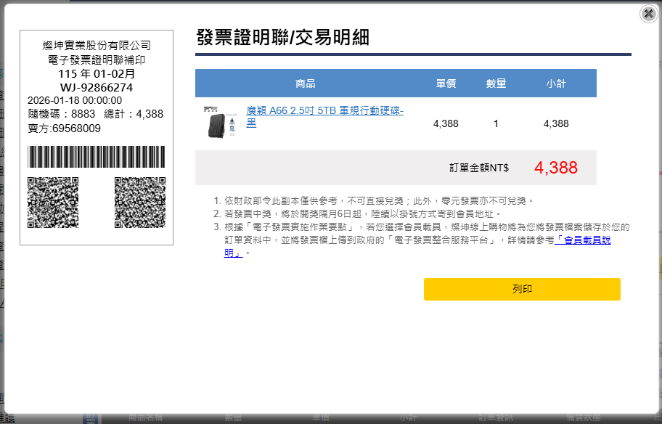
Task: Click the quantity value 1 in product row
Action: [x=496, y=123]
